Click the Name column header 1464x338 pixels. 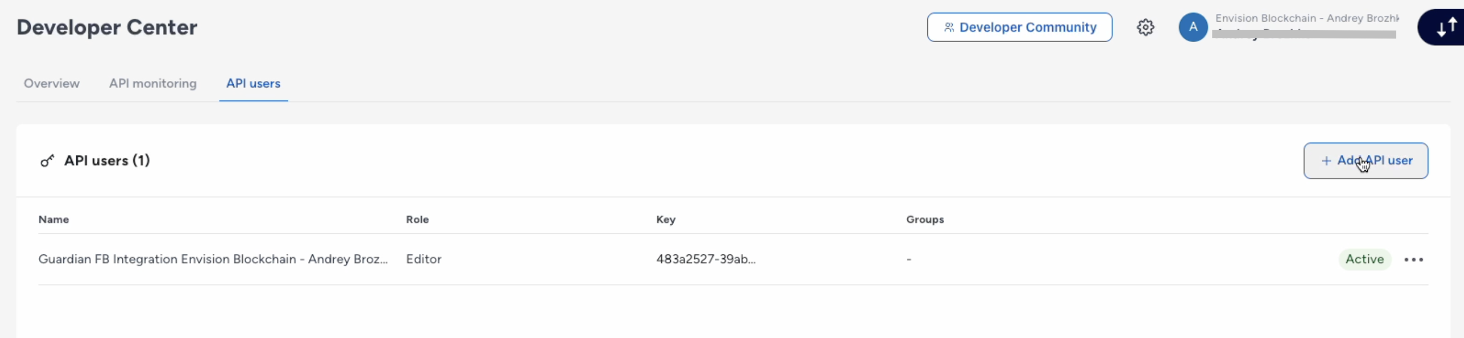coord(54,219)
